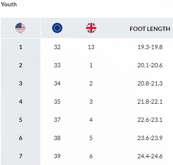Select the Youth heading text
This screenshot has width=173, height=165.
point(9,4)
